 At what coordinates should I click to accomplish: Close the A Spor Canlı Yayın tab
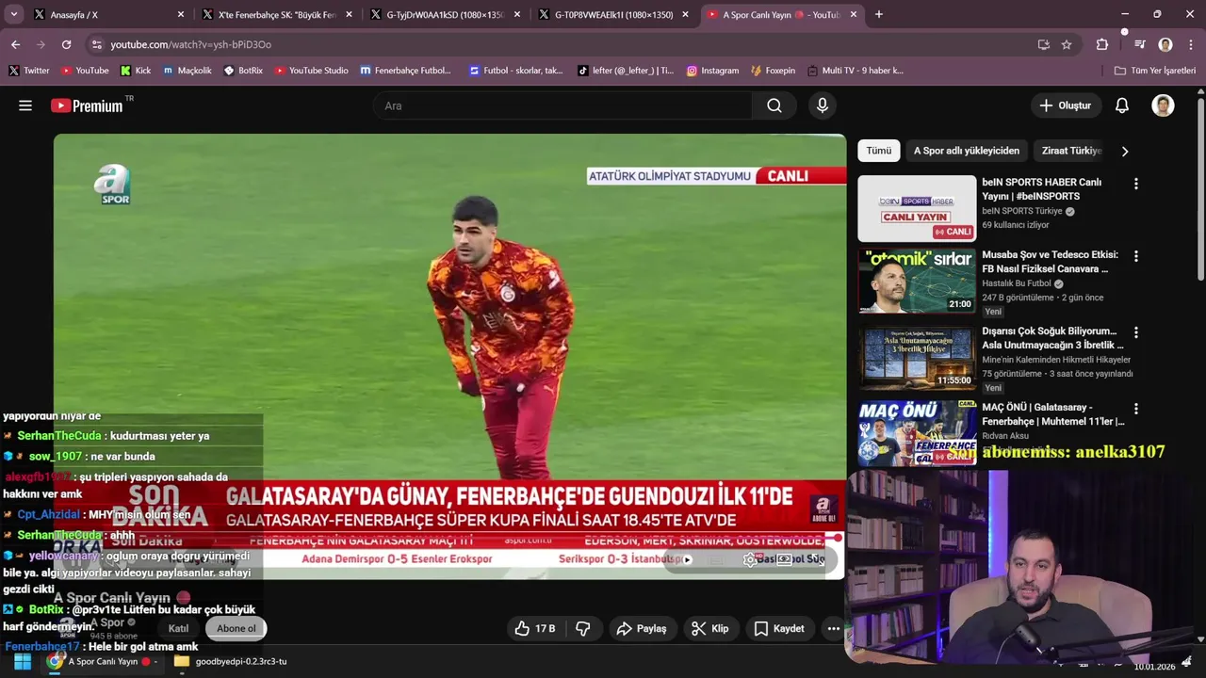click(x=854, y=14)
